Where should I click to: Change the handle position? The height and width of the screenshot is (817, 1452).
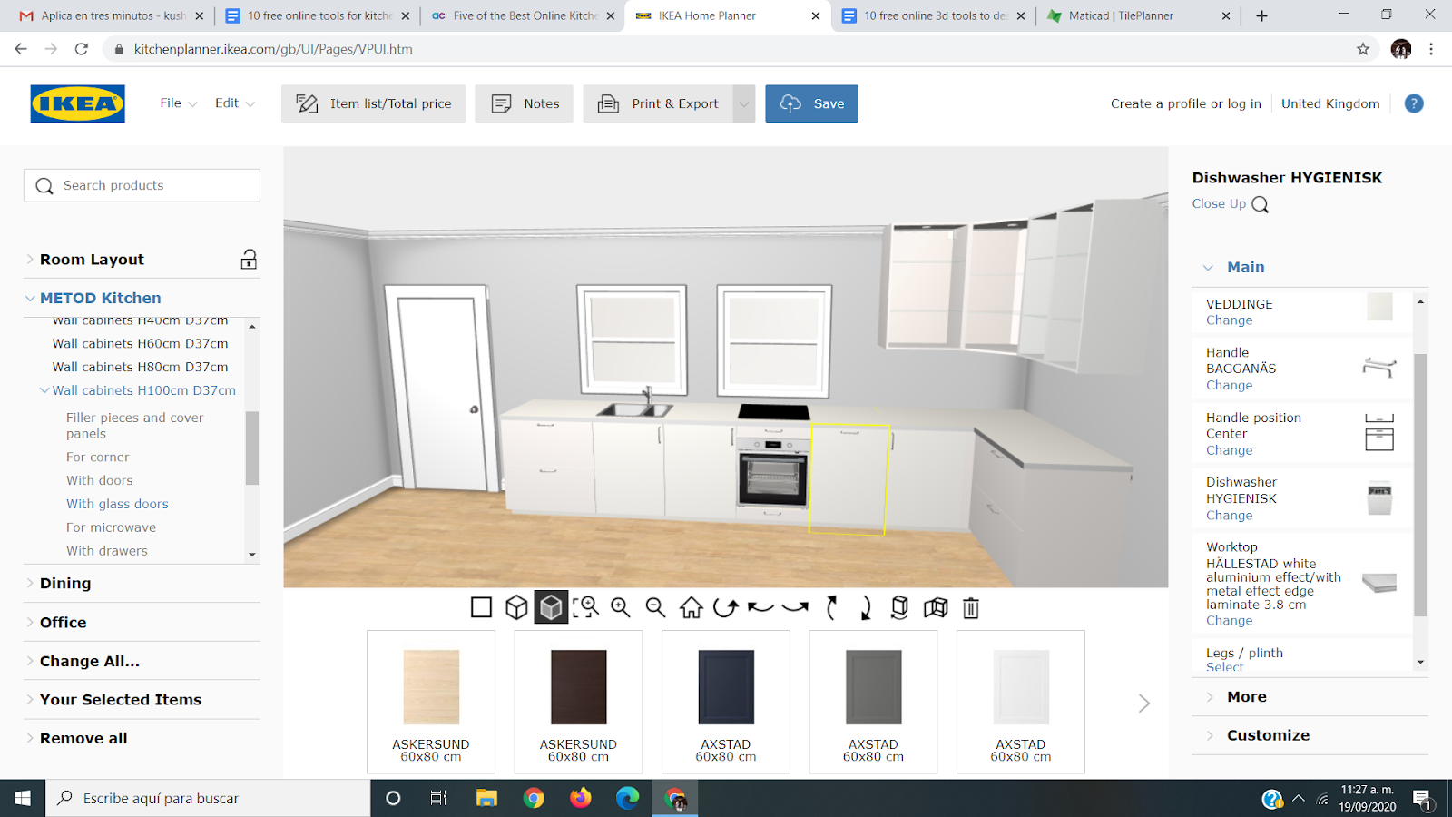pyautogui.click(x=1229, y=450)
